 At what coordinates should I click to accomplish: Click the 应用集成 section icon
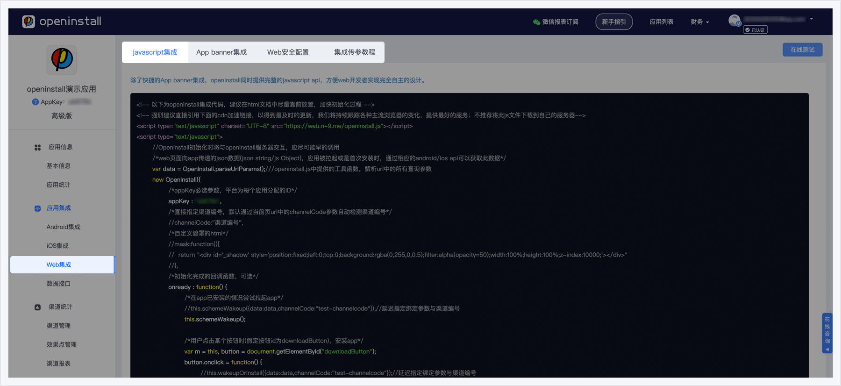point(38,208)
